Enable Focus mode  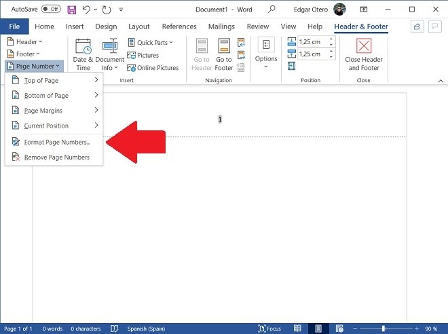click(269, 329)
